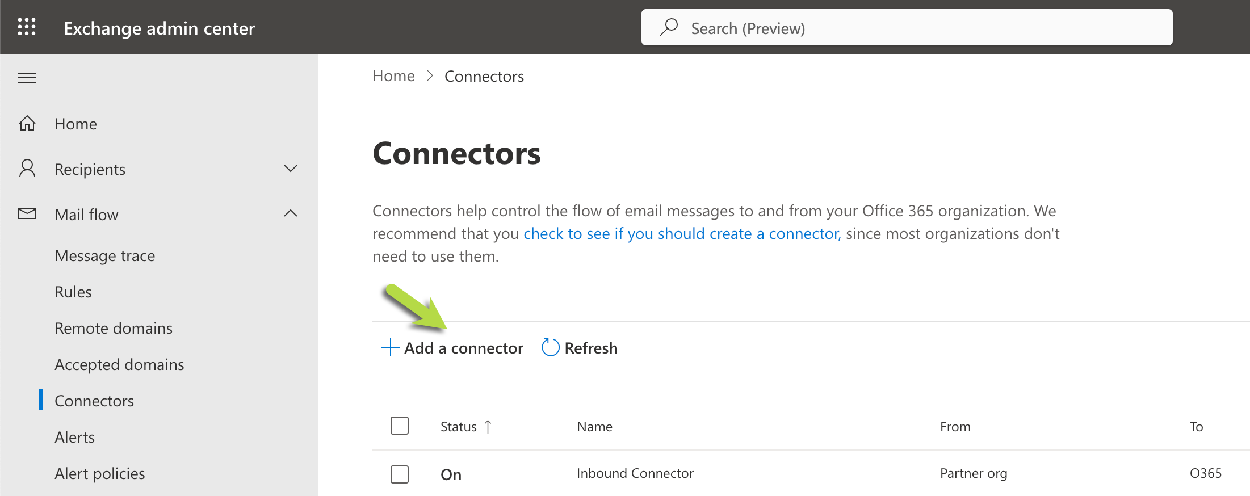Screen dimensions: 1250x496
Task: Click the Recipients person icon
Action: coord(27,169)
